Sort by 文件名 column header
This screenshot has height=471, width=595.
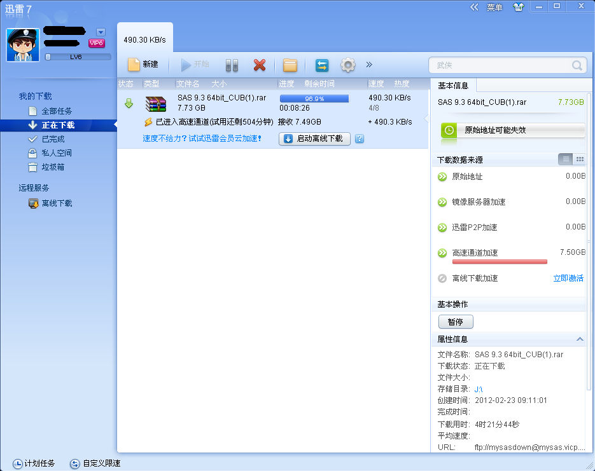(188, 84)
